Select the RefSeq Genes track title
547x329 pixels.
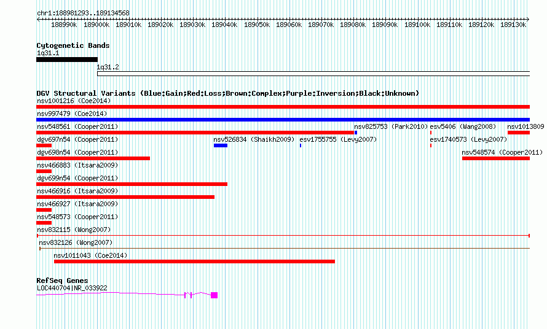coord(63,281)
